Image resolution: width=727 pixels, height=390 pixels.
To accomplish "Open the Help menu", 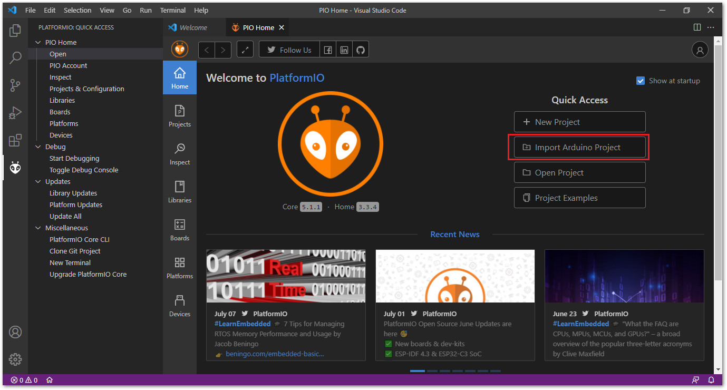I will 201,10.
